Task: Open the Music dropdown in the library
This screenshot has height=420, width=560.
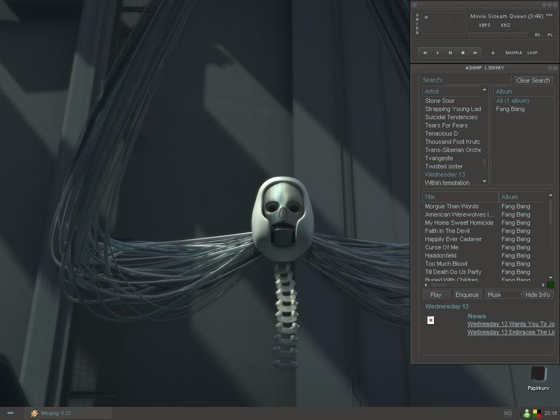Action: 503,295
